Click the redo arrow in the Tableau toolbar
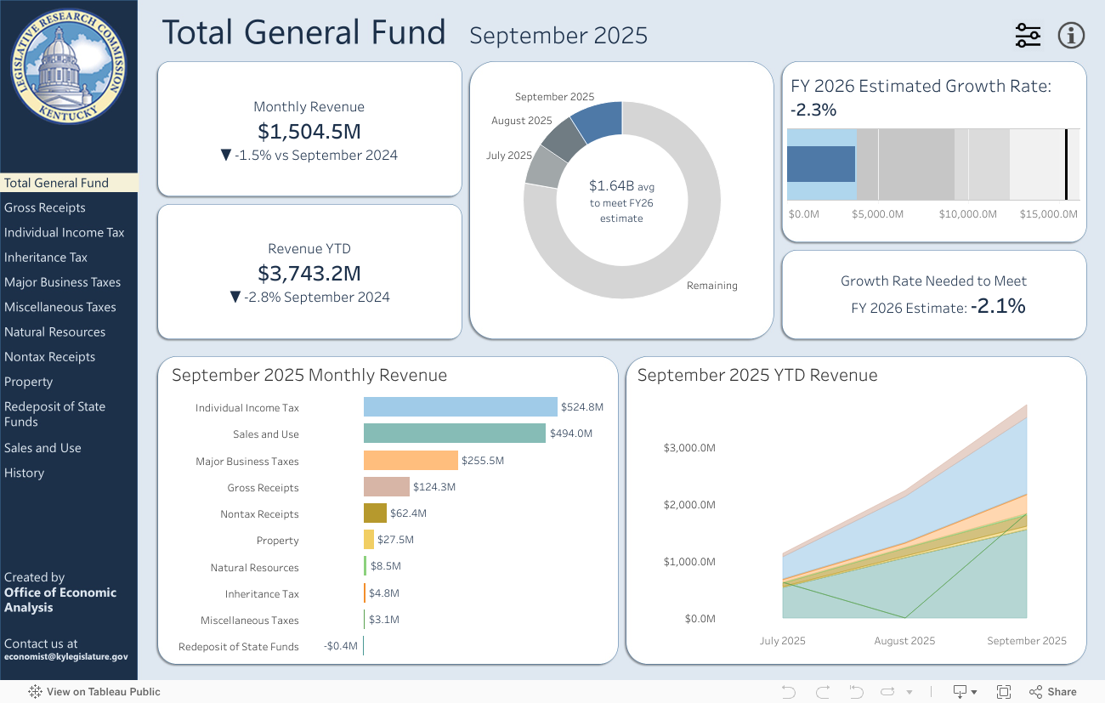This screenshot has width=1105, height=703. click(822, 692)
